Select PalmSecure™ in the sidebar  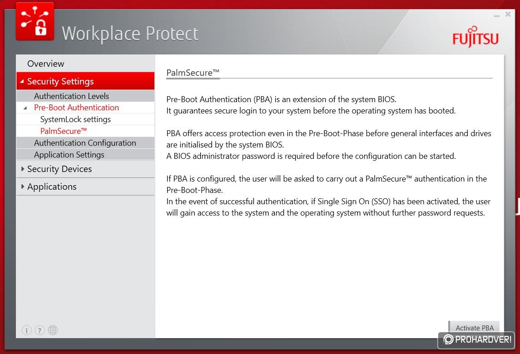[x=85, y=131]
